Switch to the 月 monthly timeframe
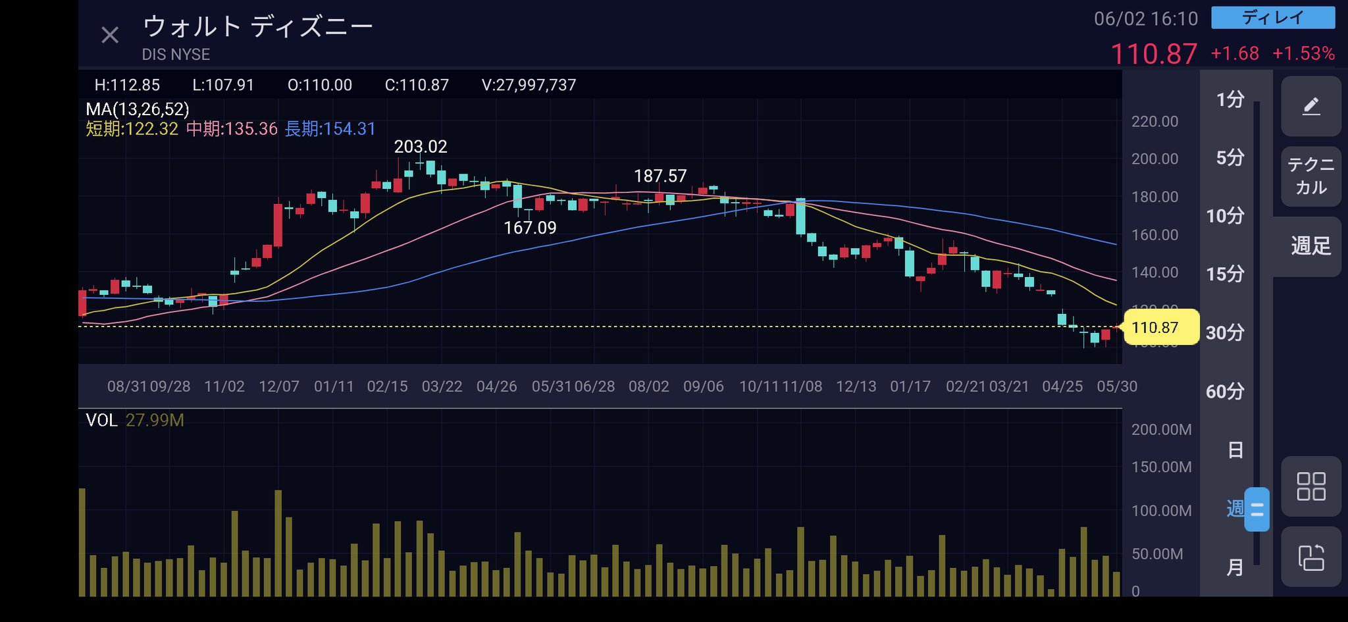 [1235, 567]
